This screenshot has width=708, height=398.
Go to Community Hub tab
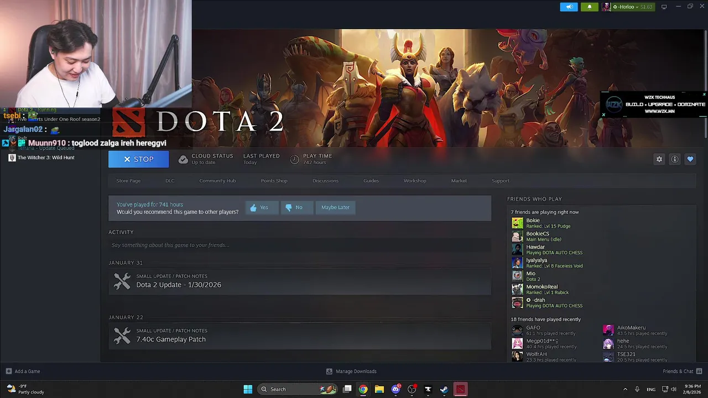pos(217,181)
